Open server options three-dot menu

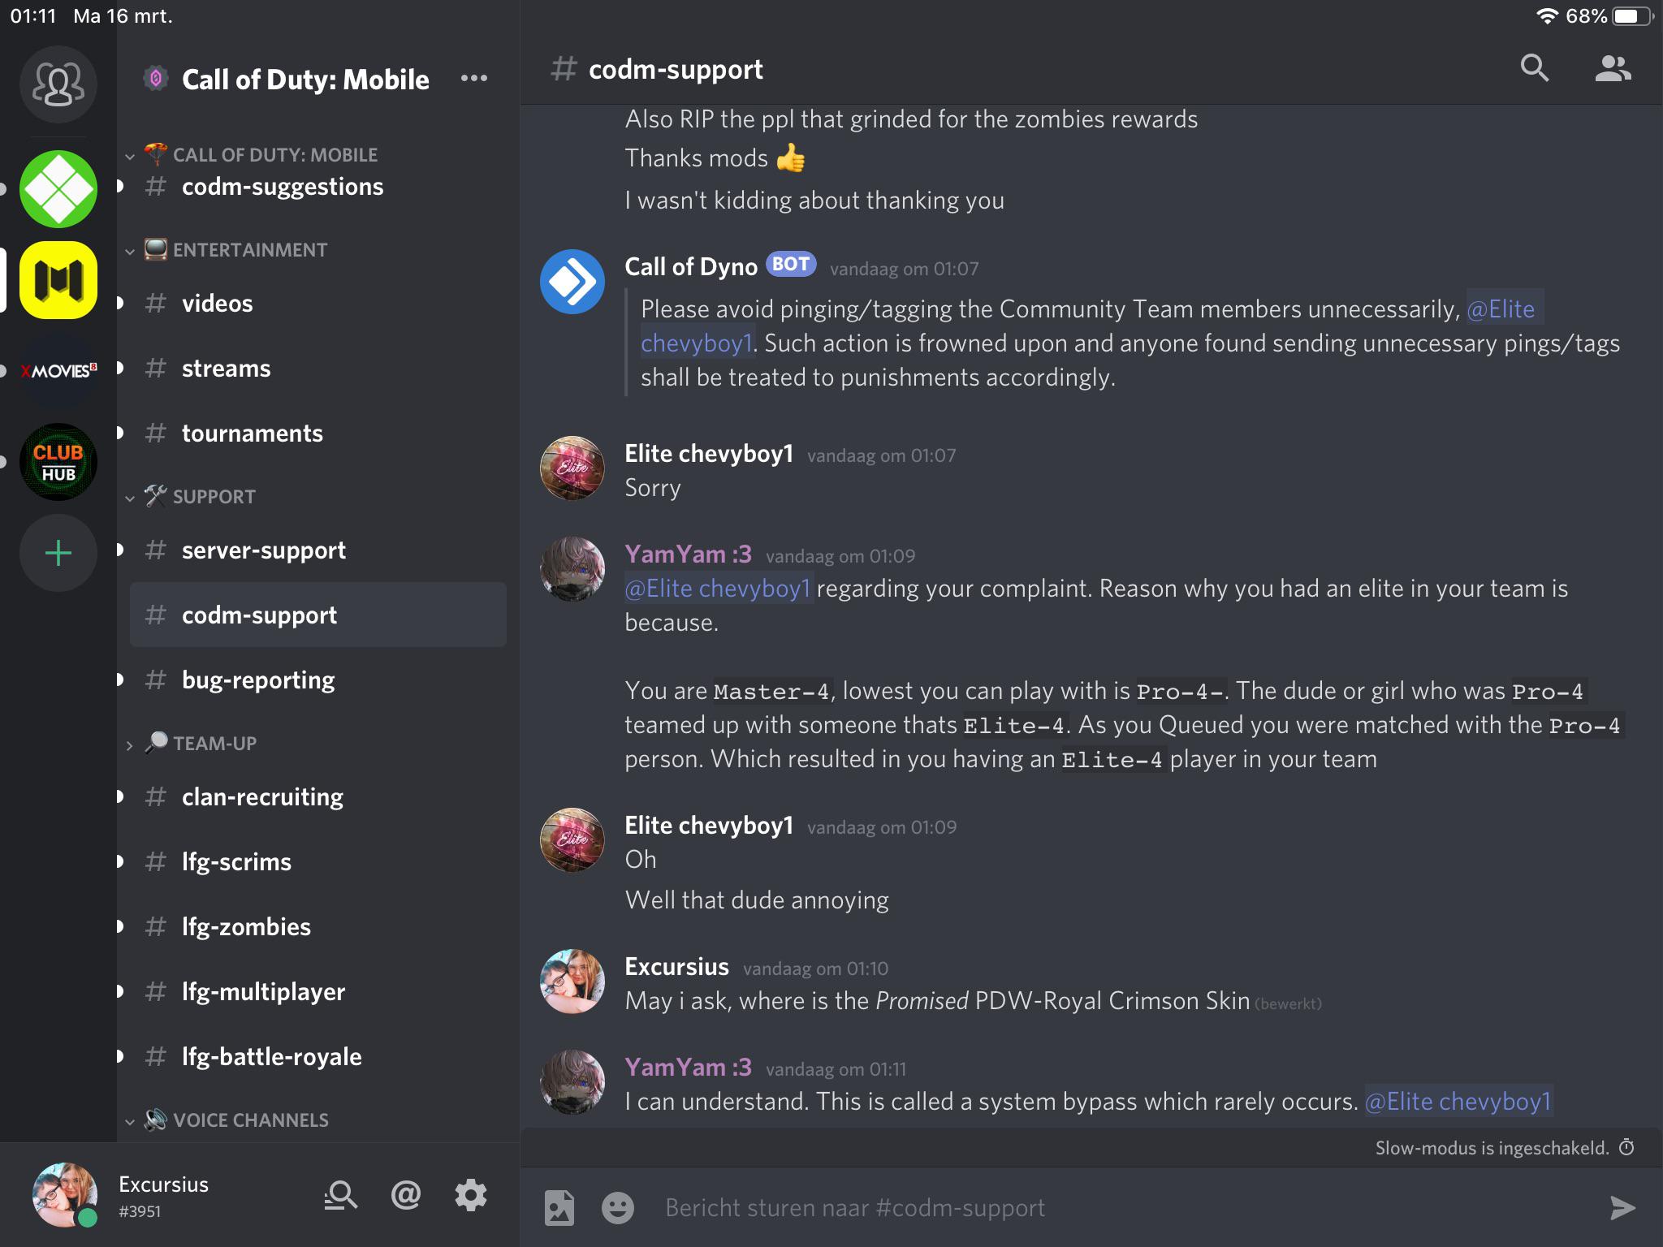474,79
